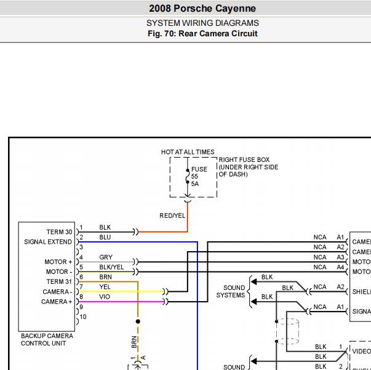
Task: Click the "VIO" wire label on pin 8
Action: pyautogui.click(x=105, y=297)
